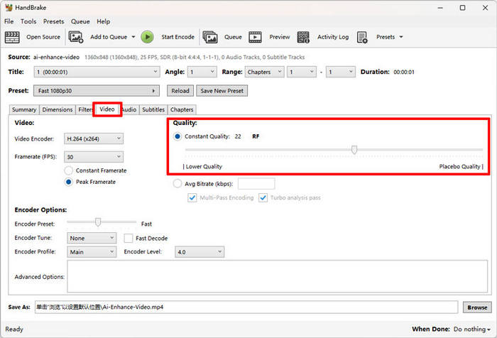Switch to the Summary tab
This screenshot has height=338, width=497.
[24, 109]
